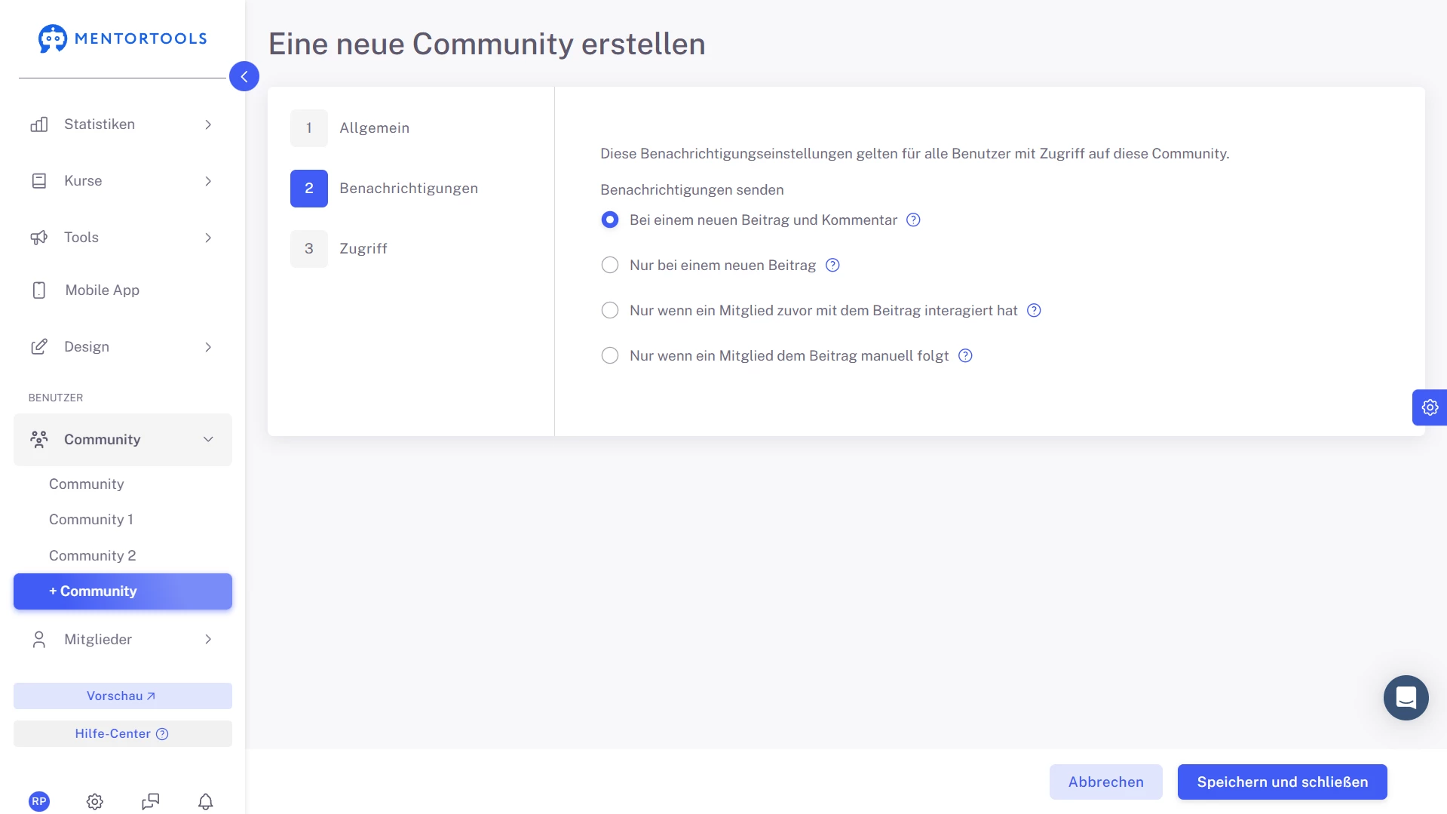Screen dimensions: 1447x814
Task: Select 'Nur bei einem neuen Beitrag' radio option
Action: click(x=610, y=266)
